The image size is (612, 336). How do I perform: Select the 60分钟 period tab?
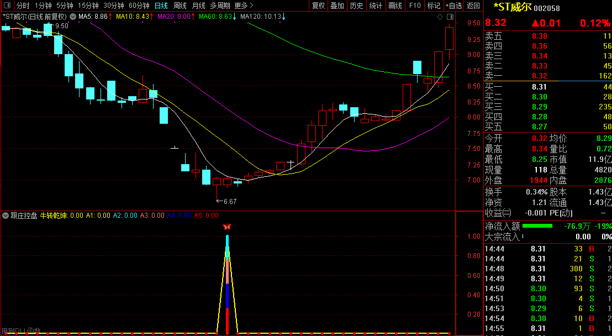coord(139,6)
